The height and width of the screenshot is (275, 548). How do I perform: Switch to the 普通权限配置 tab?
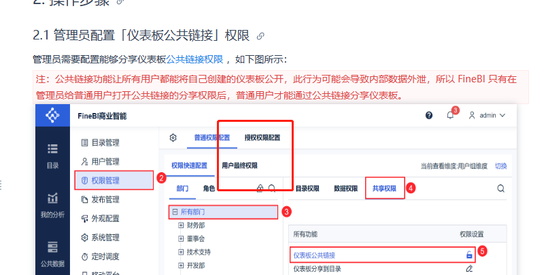[x=212, y=138]
